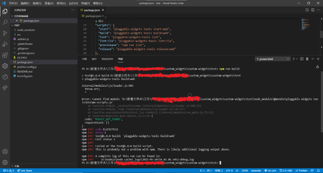Open the LICENSE file
323x173 pixels.
22,58
